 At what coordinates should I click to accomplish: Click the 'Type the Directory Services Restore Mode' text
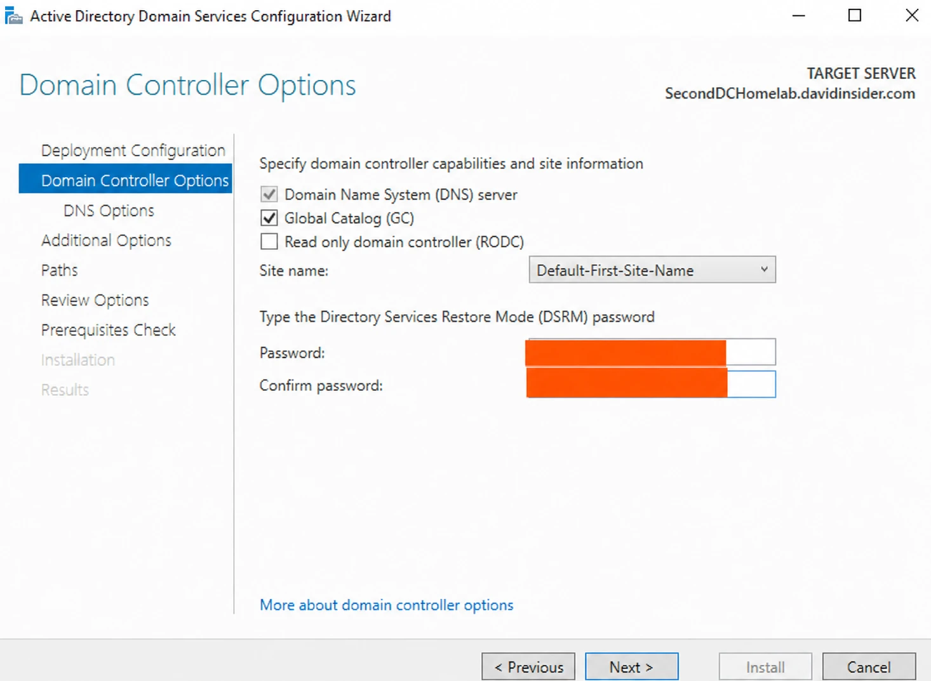(457, 317)
